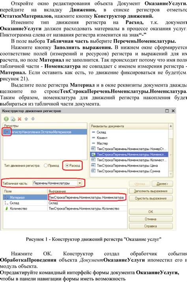
Task: Select the Количество field cell
Action: (x=25, y=208)
